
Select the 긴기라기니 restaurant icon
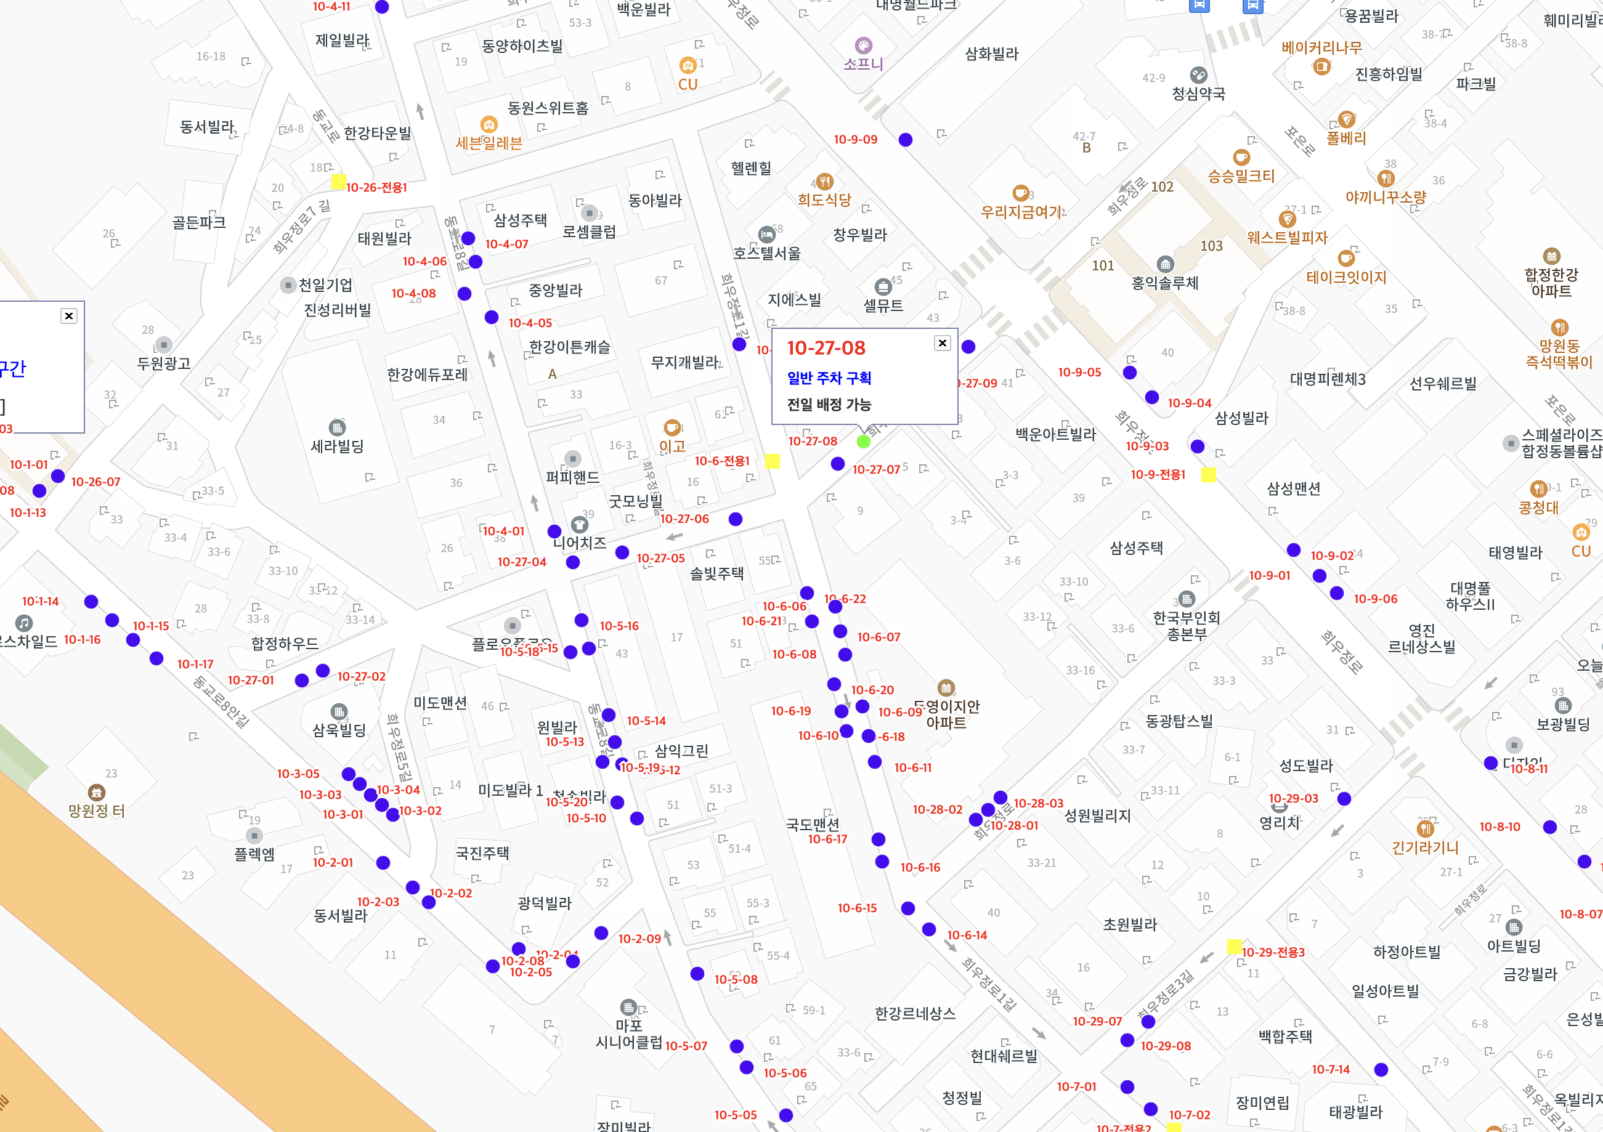tap(1425, 828)
